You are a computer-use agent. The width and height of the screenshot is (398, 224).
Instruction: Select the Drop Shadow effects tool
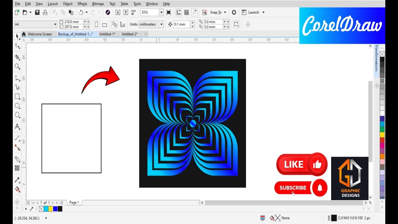click(x=17, y=159)
